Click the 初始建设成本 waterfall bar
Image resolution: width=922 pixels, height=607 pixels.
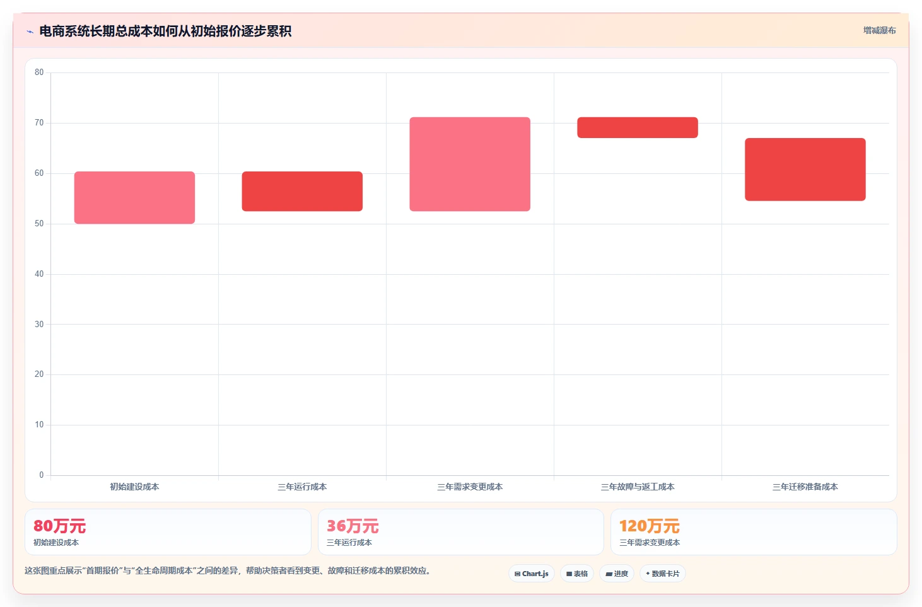pyautogui.click(x=134, y=197)
